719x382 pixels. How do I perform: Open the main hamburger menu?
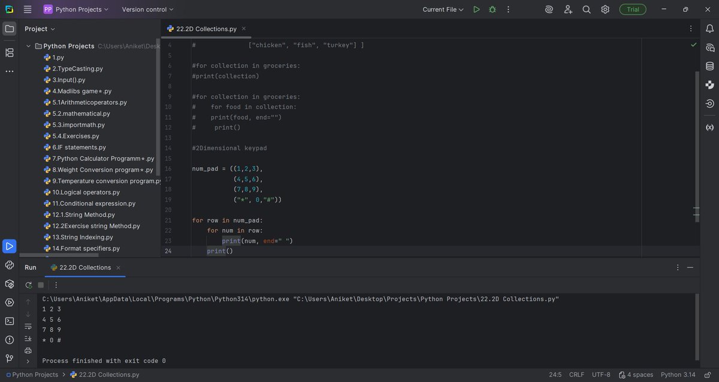coord(28,10)
